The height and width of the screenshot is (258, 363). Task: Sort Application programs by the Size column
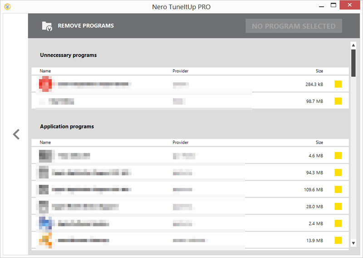pos(319,143)
